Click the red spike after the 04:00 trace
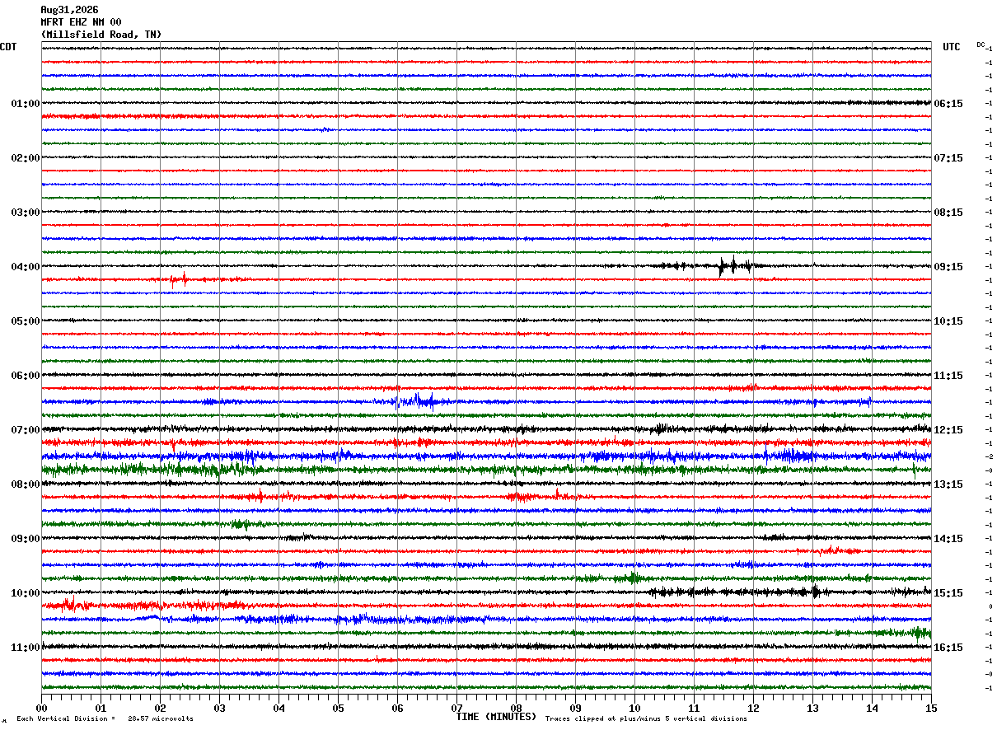The height and width of the screenshot is (730, 997). coord(180,279)
